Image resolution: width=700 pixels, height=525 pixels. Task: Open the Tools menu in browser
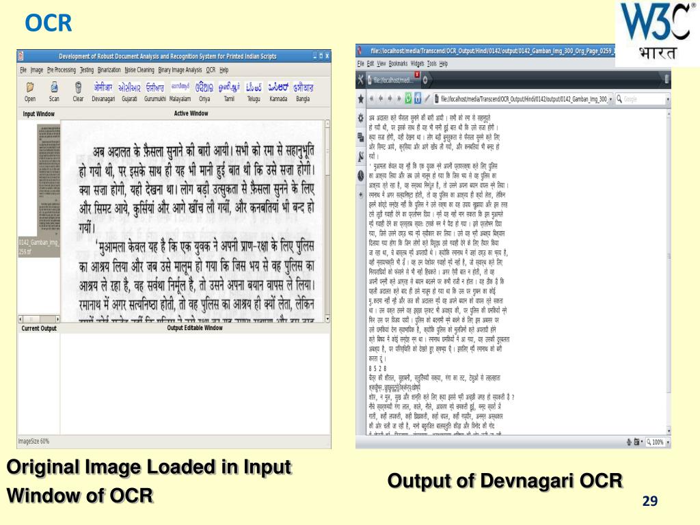click(x=431, y=64)
